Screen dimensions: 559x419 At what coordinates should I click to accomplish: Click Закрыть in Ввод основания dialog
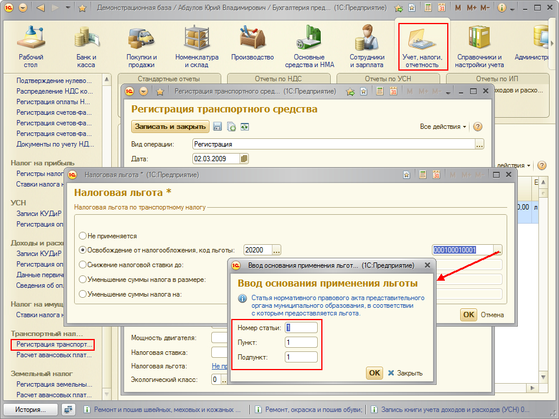405,373
